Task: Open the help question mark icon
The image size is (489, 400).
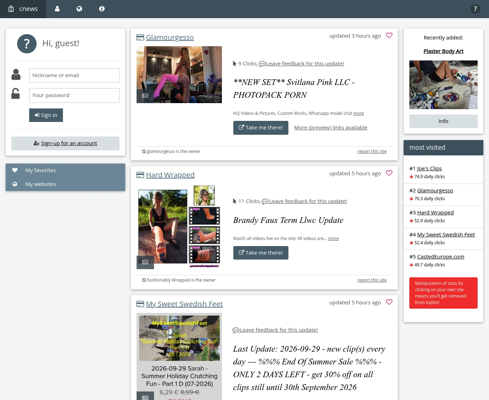Action: tap(475, 9)
